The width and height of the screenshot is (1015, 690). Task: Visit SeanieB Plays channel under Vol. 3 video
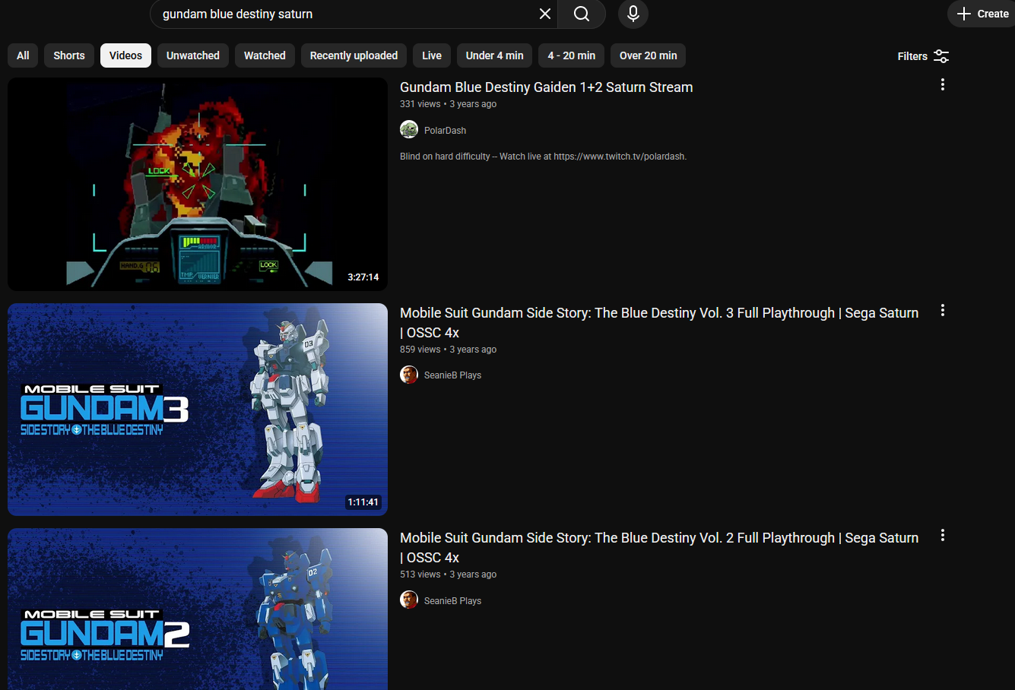[452, 375]
